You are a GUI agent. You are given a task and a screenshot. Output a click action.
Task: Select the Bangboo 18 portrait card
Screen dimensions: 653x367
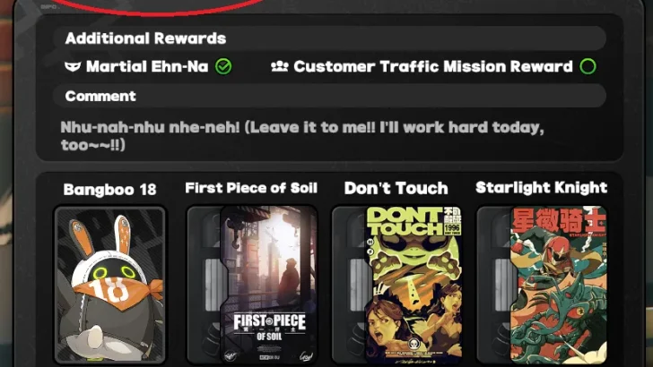point(110,286)
